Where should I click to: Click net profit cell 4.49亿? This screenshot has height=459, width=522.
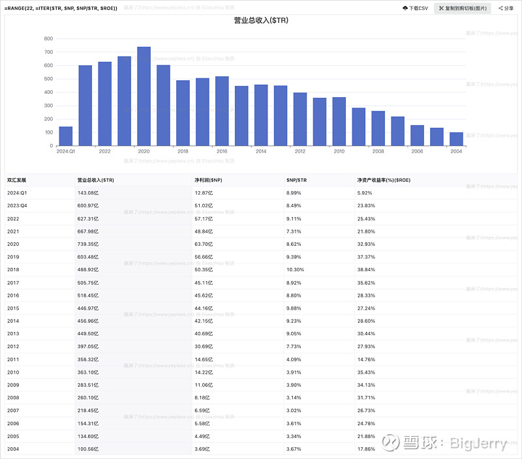click(202, 436)
